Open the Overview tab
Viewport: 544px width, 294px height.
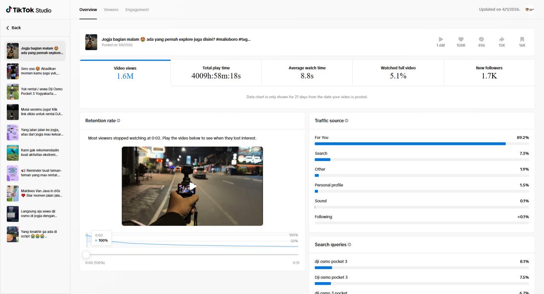pyautogui.click(x=88, y=9)
